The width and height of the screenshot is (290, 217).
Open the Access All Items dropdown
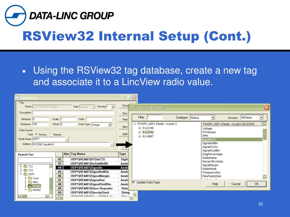(x=261, y=117)
